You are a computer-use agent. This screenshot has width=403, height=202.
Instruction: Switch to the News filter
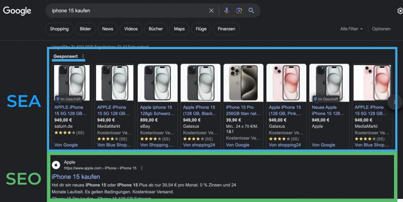pos(108,29)
